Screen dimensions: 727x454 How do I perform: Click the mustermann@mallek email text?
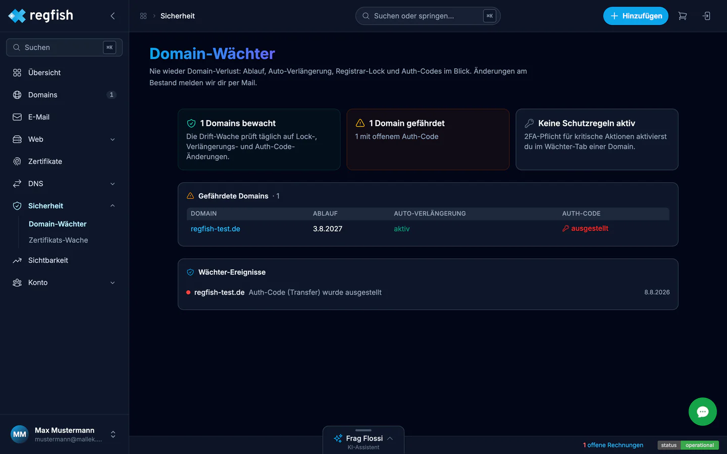tap(68, 439)
